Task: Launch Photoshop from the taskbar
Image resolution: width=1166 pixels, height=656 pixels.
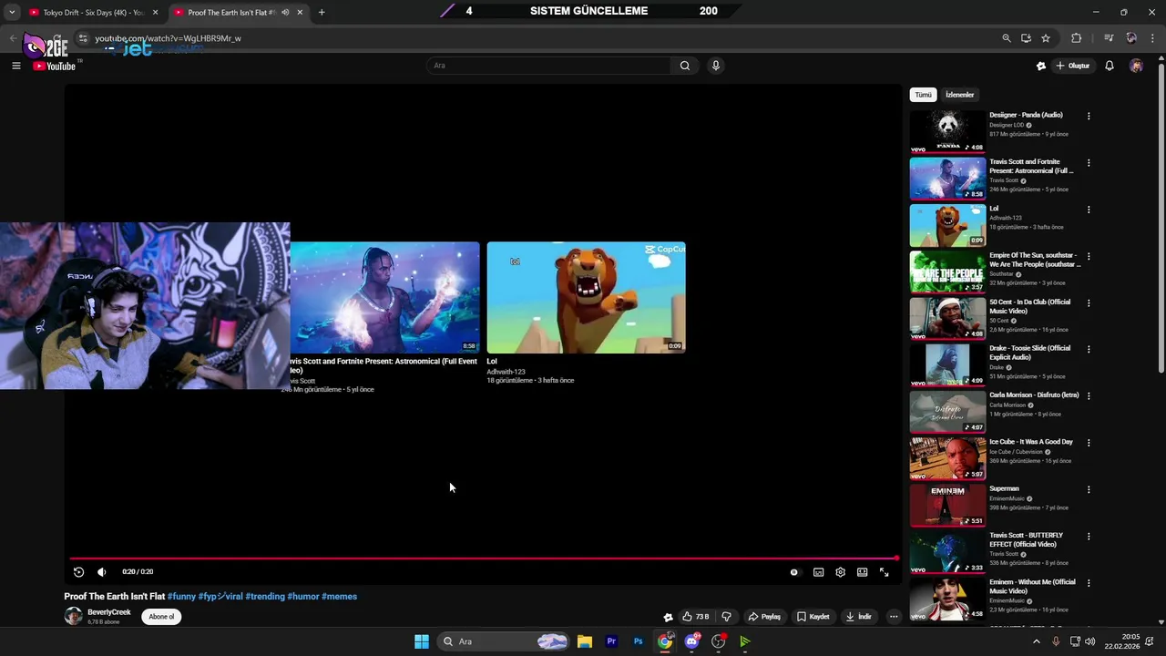Action: pyautogui.click(x=638, y=641)
